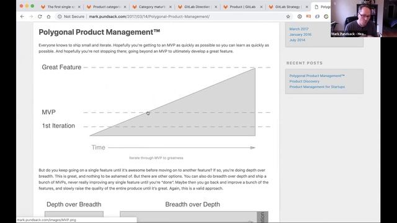Click the Not Secure info icon
The width and height of the screenshot is (397, 223).
tap(60, 17)
